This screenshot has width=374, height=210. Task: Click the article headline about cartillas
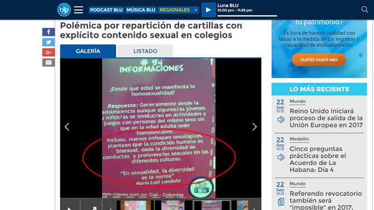point(151,30)
